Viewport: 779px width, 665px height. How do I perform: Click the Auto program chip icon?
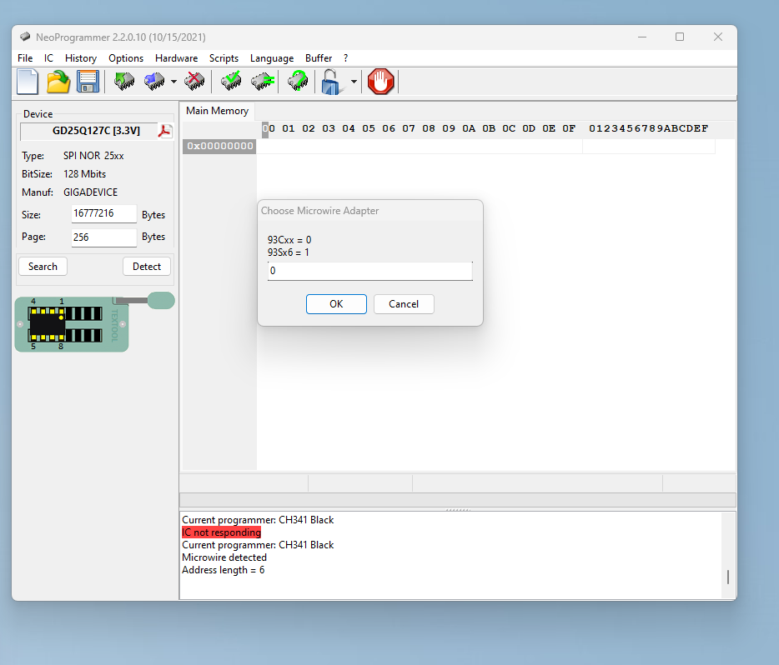263,81
